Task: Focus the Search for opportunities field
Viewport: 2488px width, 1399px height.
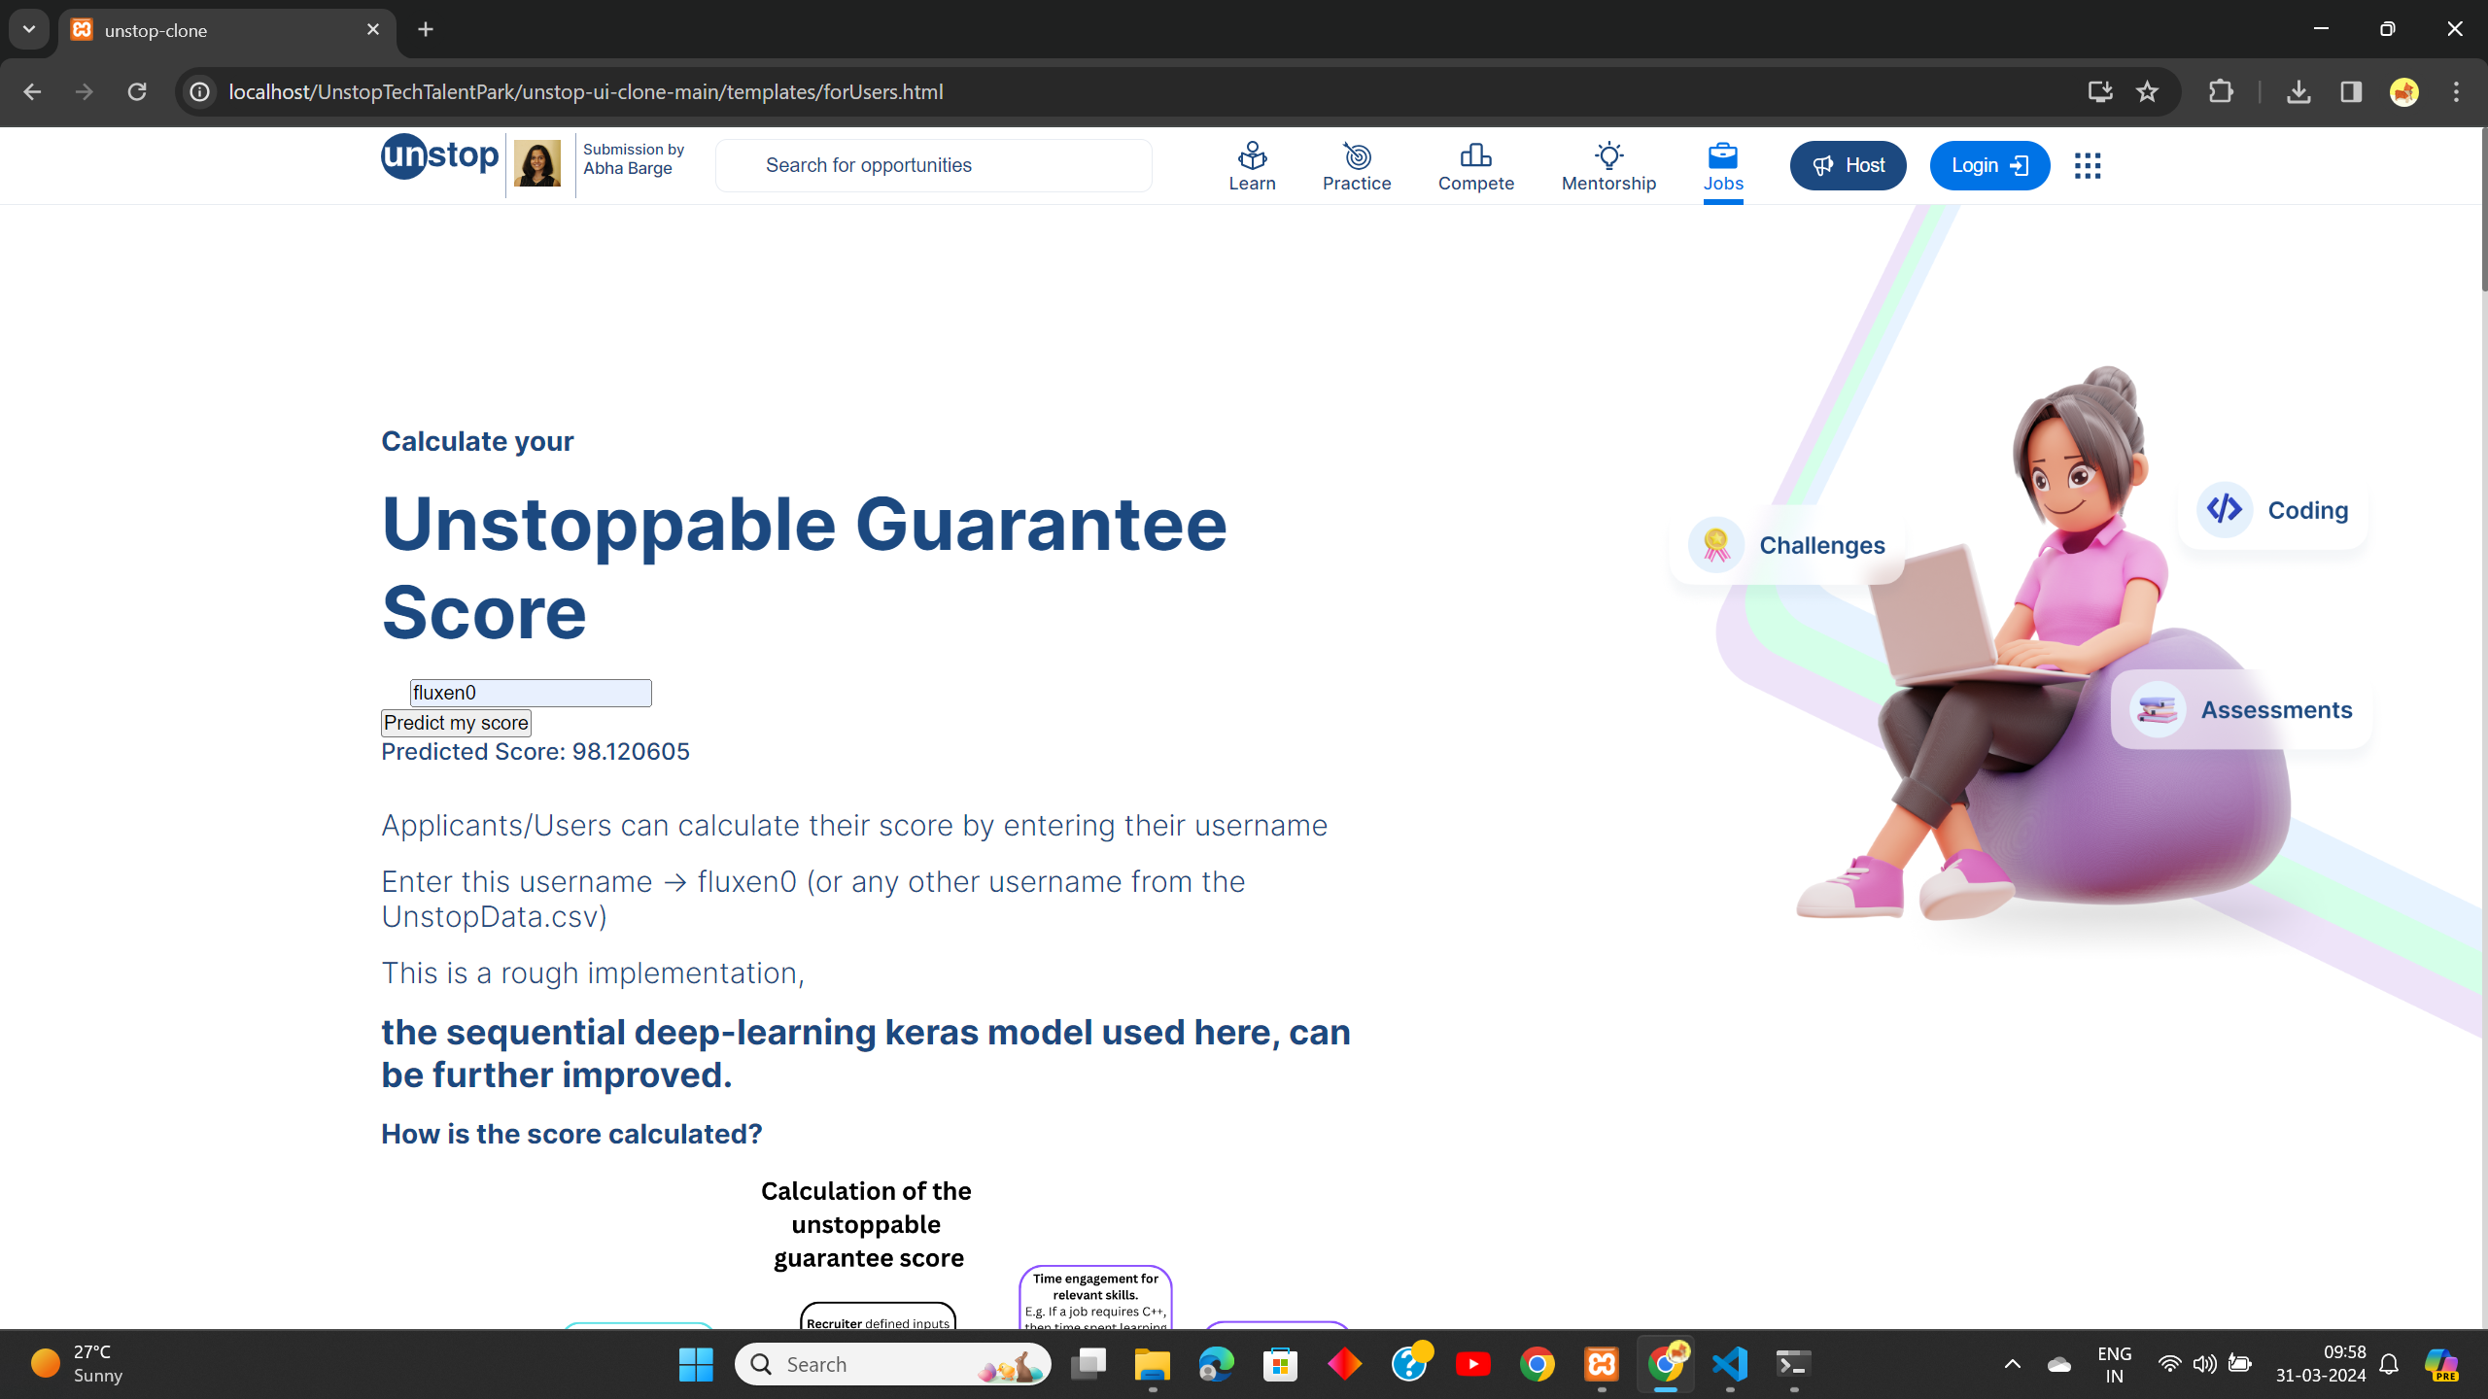Action: pos(933,165)
